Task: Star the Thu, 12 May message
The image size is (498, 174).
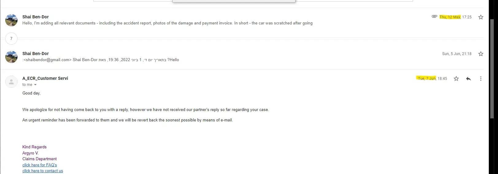Action: click(x=481, y=17)
